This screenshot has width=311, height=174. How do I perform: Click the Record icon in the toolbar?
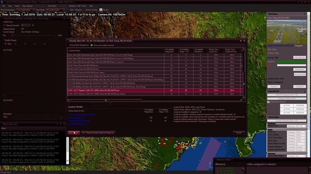[x=101, y=10]
